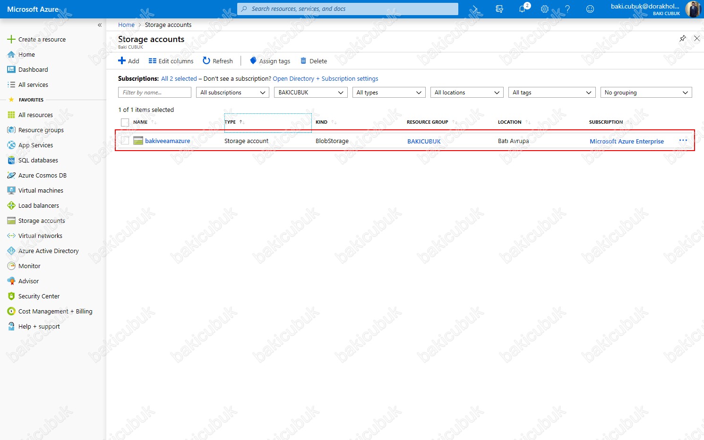Click the Advisor icon in sidebar
Viewport: 704px width, 440px height.
[11, 281]
